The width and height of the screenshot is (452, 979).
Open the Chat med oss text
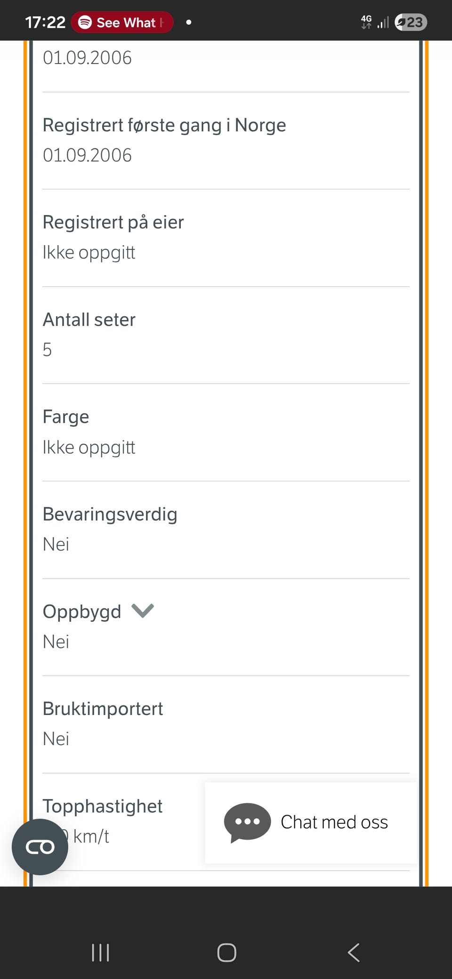coord(334,822)
